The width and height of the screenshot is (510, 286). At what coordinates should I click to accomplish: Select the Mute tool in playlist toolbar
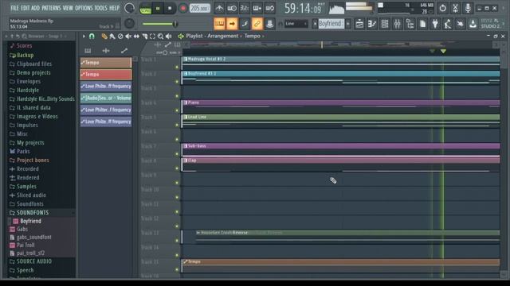pyautogui.click(x=128, y=37)
